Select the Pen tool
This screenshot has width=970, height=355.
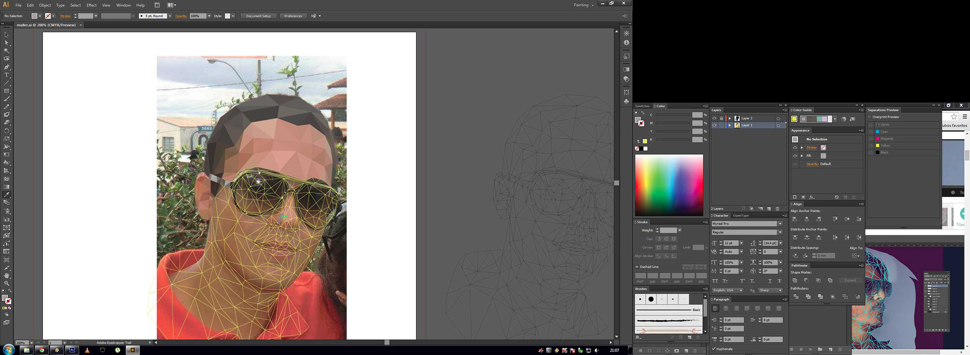pyautogui.click(x=7, y=67)
